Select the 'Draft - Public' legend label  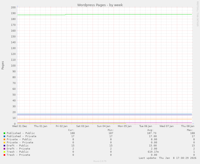18,146
